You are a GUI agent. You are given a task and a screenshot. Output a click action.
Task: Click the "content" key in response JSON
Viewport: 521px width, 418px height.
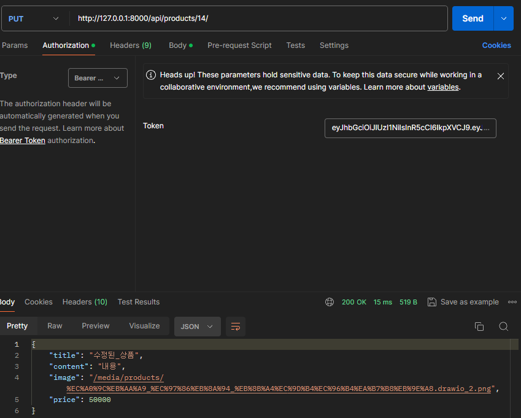coord(69,366)
